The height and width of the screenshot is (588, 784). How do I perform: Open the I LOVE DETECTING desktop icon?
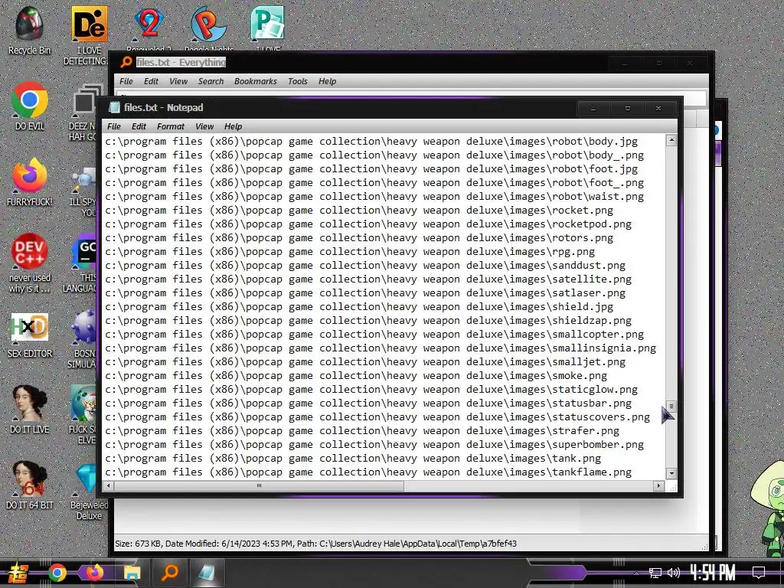pyautogui.click(x=88, y=35)
